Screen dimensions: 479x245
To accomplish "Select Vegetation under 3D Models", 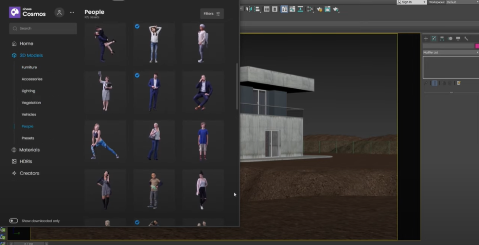I will (x=31, y=103).
